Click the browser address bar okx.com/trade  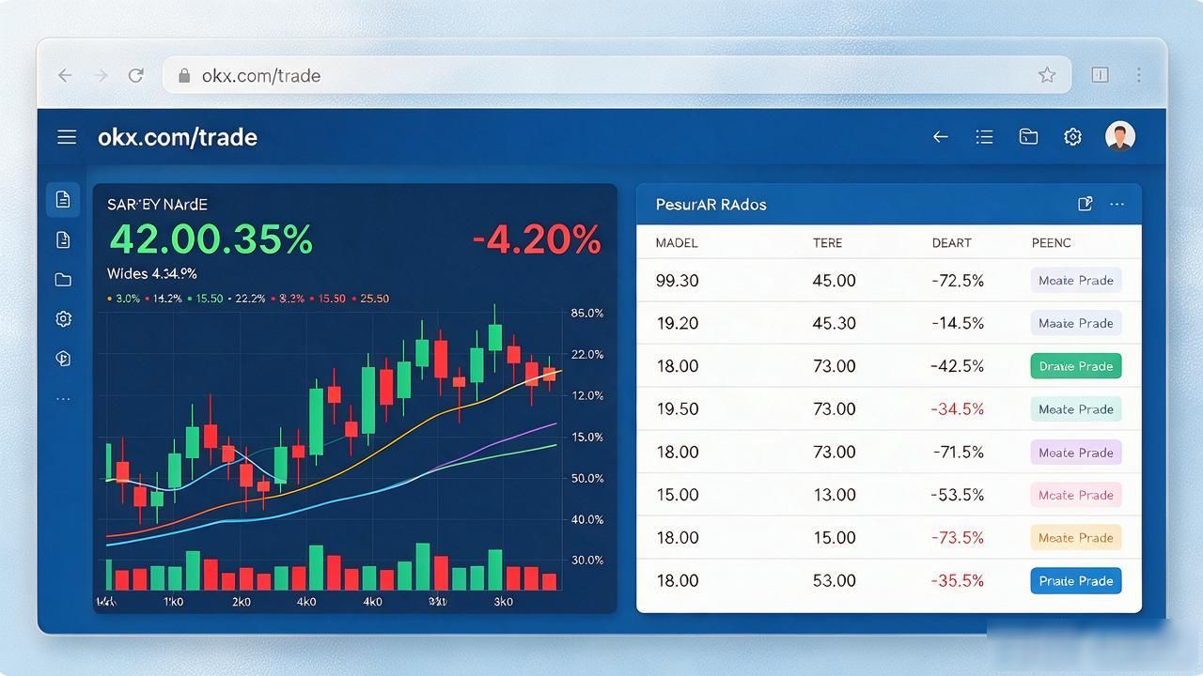point(617,75)
